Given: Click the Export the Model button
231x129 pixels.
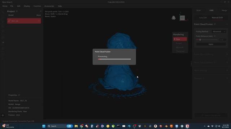Looking at the screenshot, I should [x=211, y=115].
